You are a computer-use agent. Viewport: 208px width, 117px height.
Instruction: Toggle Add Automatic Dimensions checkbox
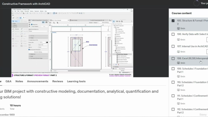tap(29, 50)
